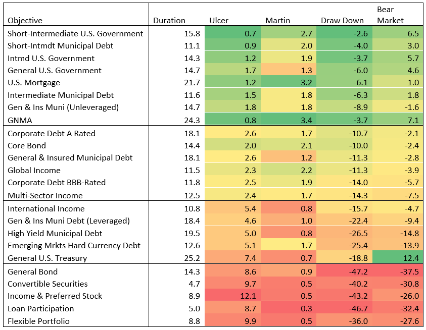The width and height of the screenshot is (426, 330).
Task: Click the Flexible Portfolio objective cell
Action: [38, 321]
